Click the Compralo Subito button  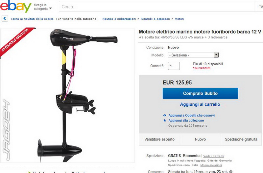pyautogui.click(x=200, y=93)
